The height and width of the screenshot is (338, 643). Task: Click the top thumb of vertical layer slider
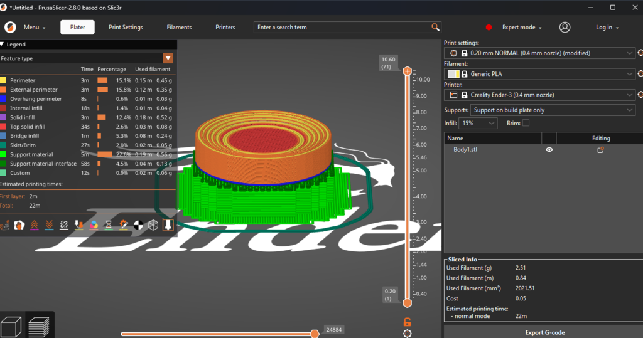[407, 71]
